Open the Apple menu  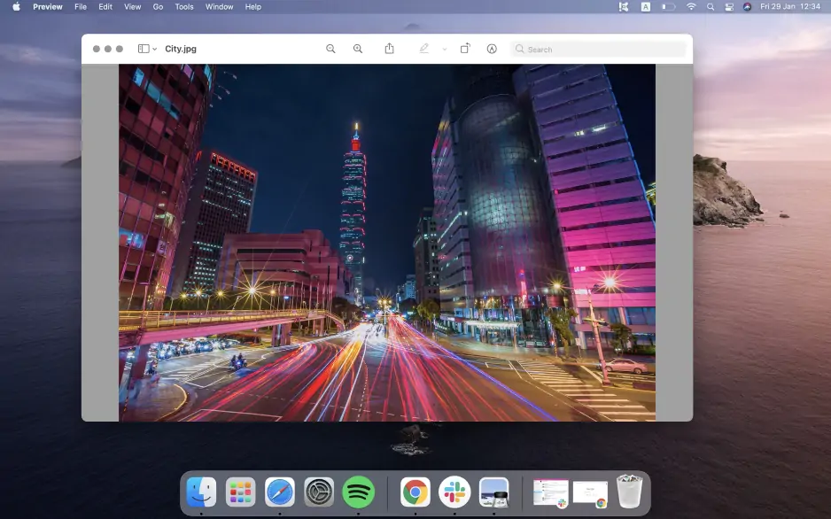click(16, 7)
